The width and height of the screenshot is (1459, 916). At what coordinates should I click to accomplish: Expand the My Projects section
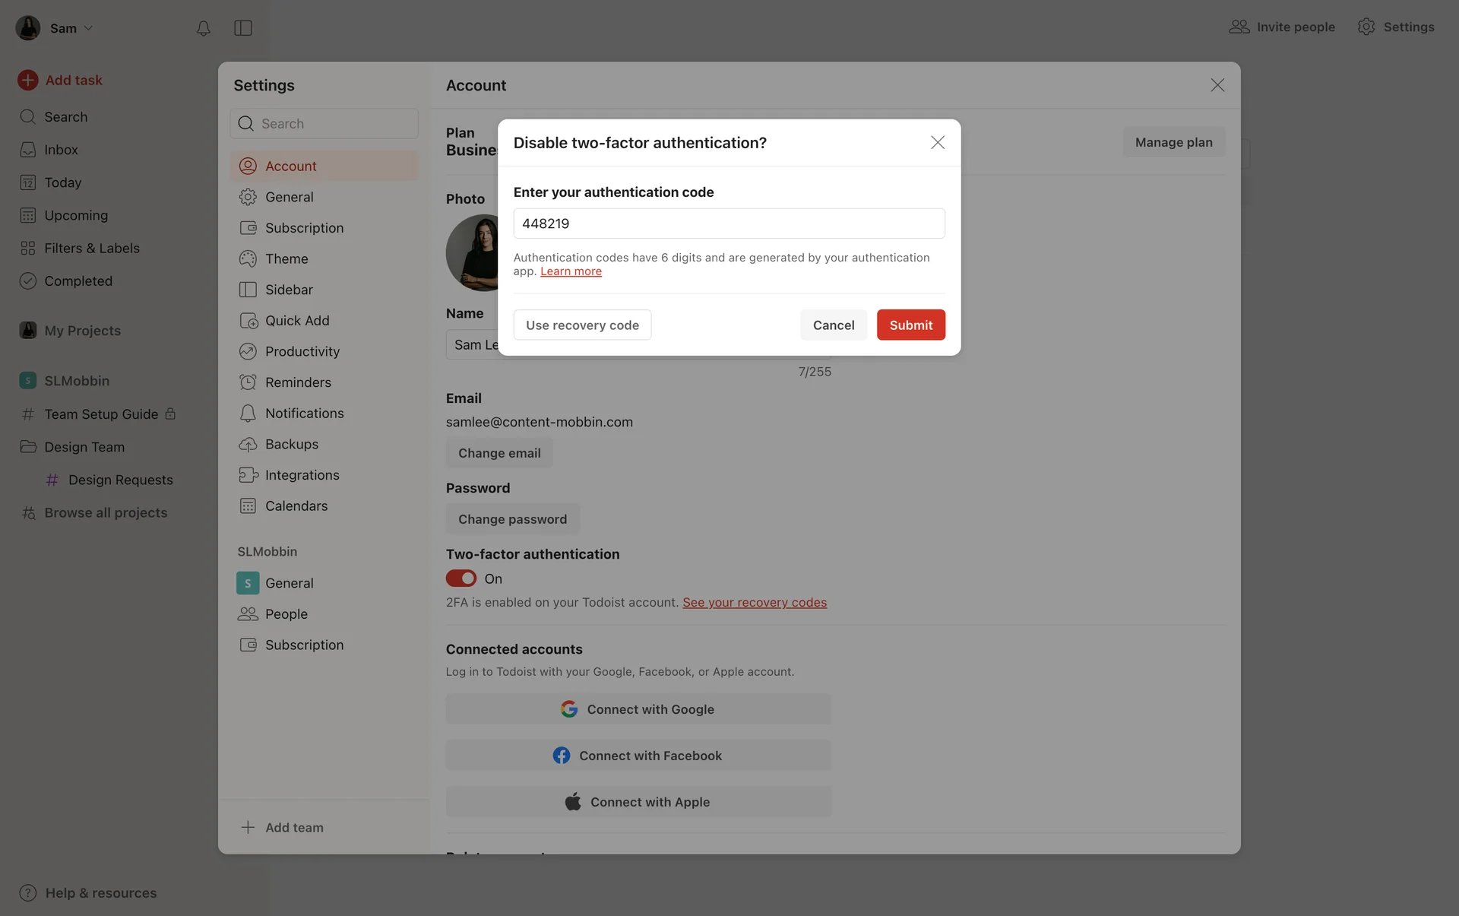tap(82, 331)
